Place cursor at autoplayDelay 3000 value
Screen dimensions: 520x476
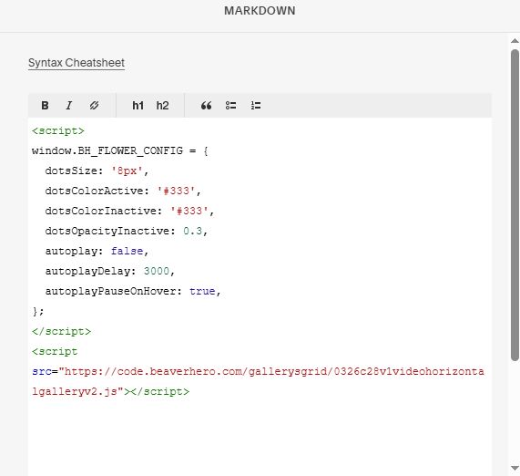point(157,271)
